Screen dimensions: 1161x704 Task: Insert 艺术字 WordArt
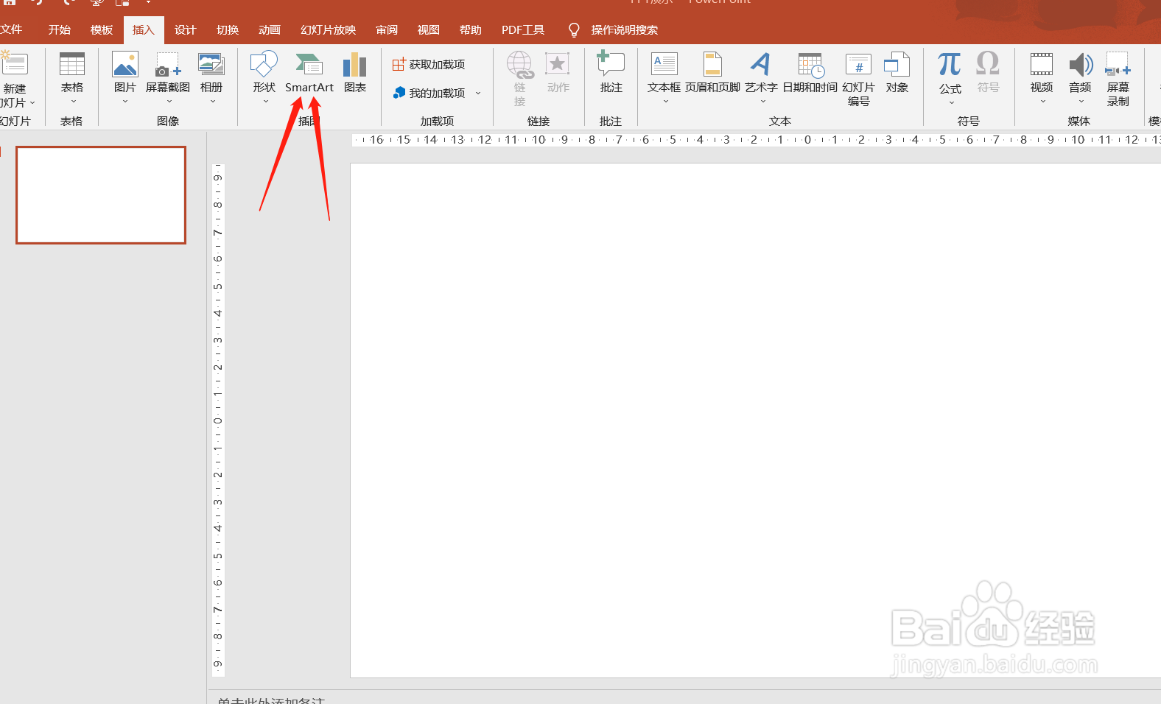(x=761, y=64)
